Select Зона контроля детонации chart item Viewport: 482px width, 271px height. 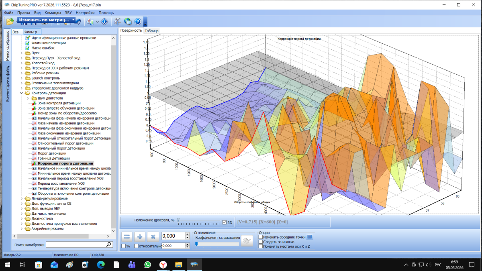59,103
